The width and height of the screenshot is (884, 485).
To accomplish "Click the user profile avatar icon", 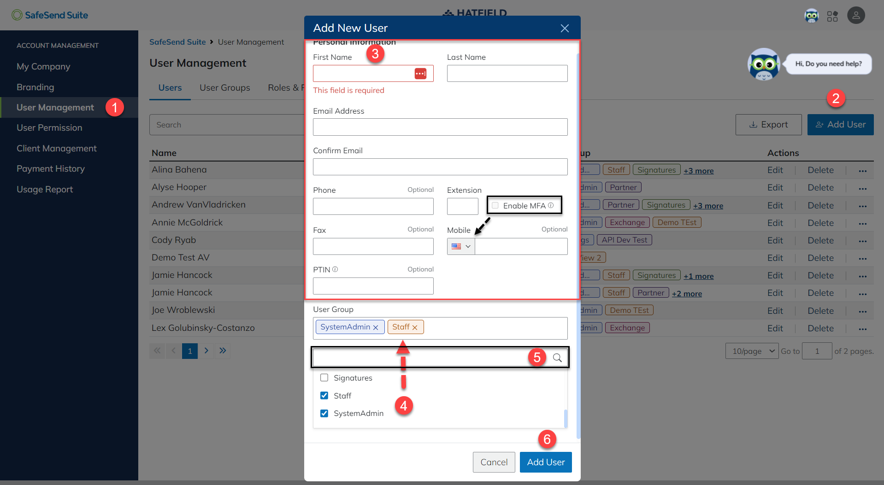I will [x=856, y=15].
